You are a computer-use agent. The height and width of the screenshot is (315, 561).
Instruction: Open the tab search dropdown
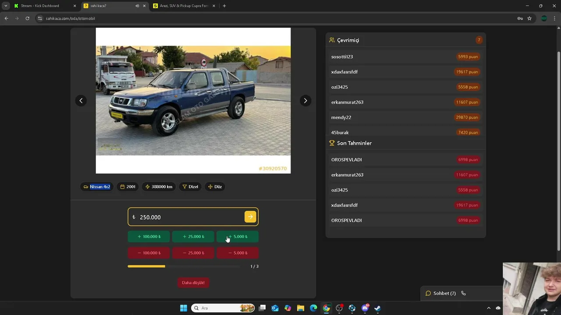point(6,6)
